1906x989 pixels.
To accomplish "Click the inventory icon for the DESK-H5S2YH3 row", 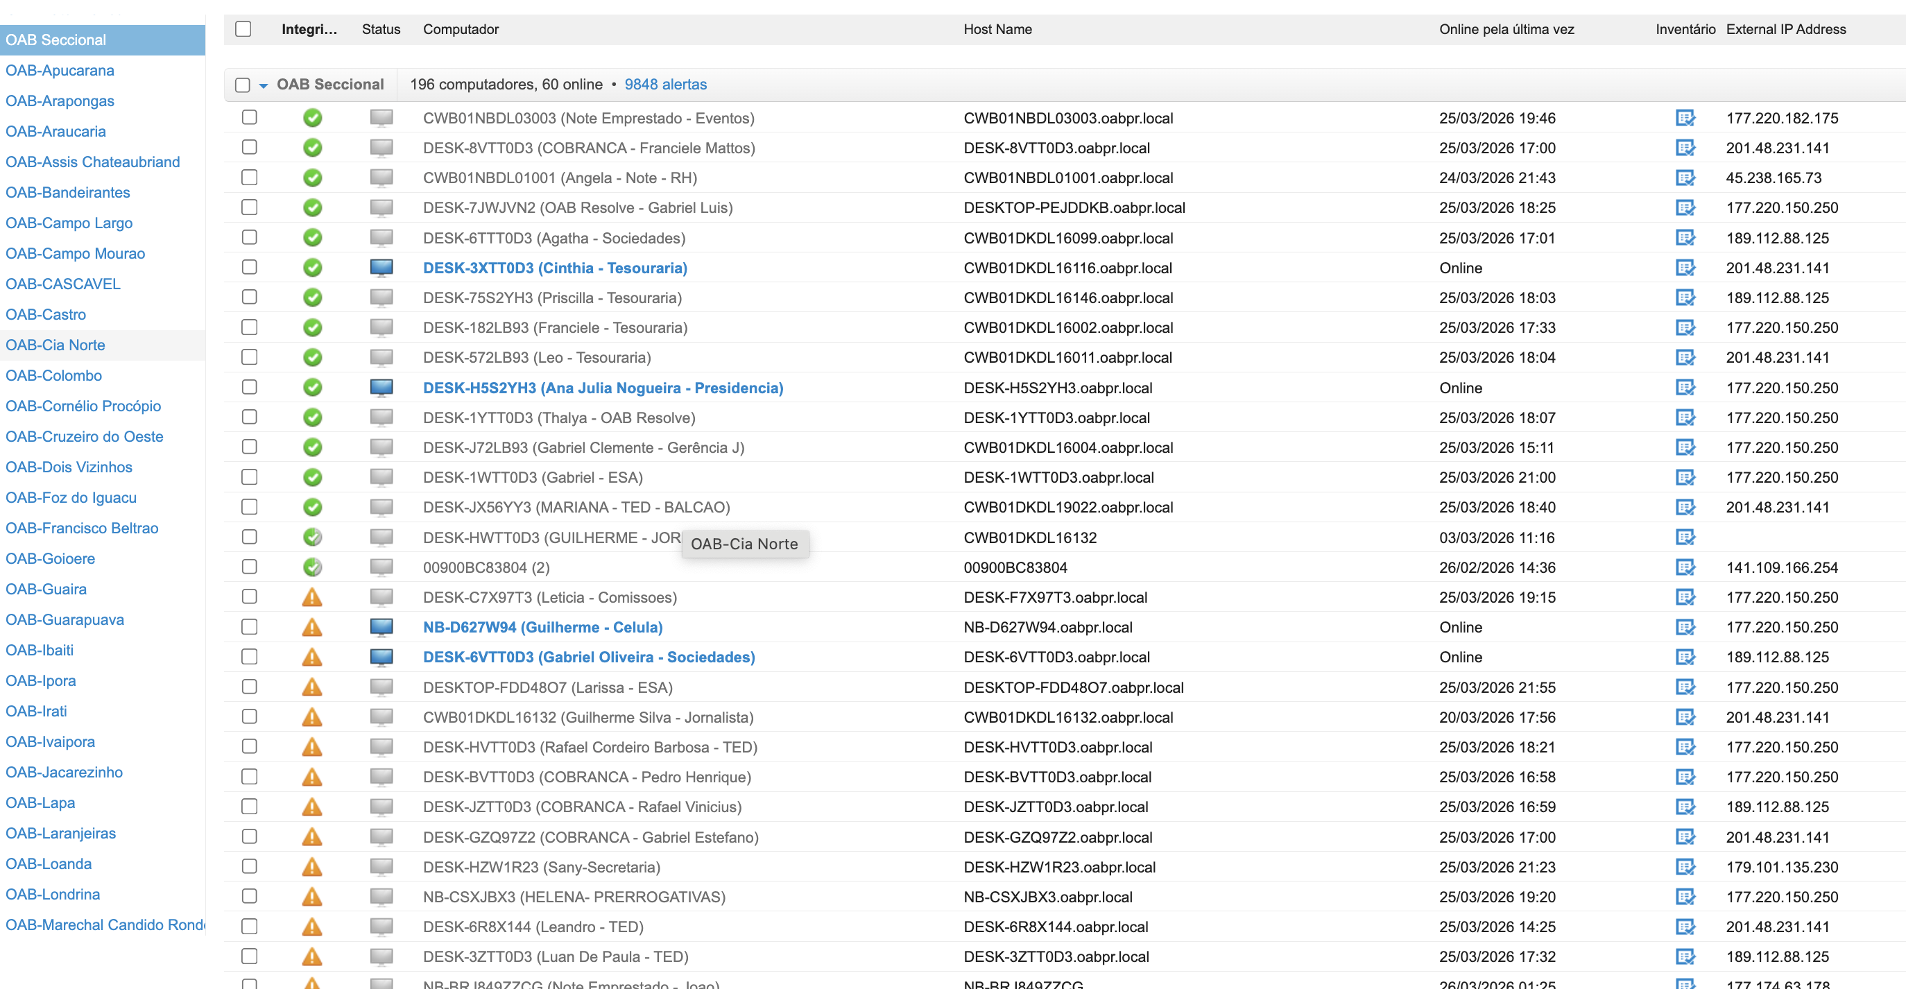I will (1684, 388).
